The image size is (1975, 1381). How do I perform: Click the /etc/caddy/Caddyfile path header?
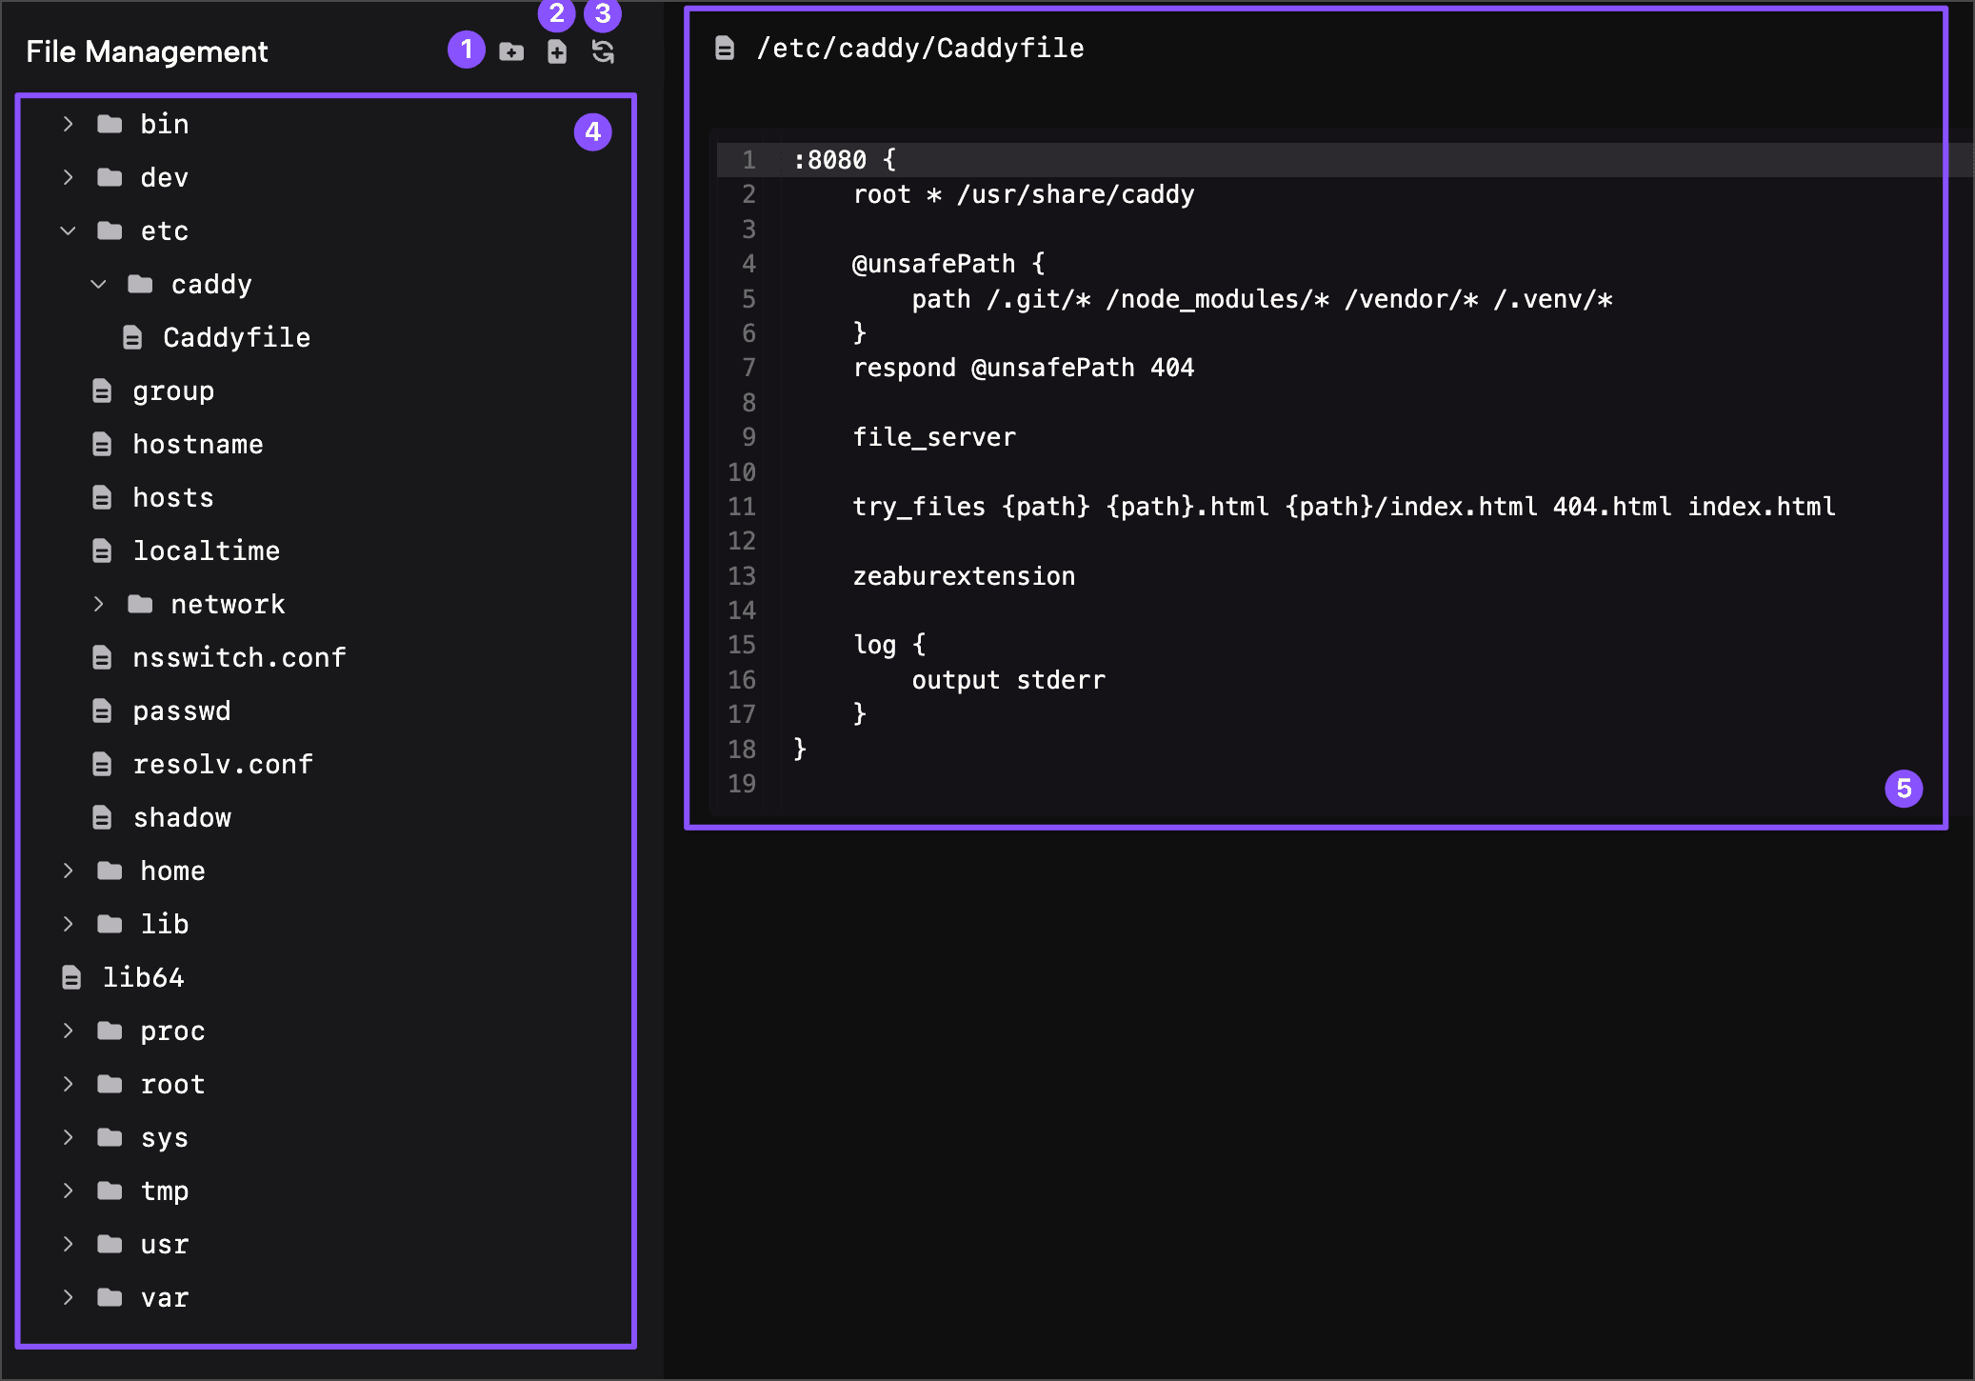[920, 48]
